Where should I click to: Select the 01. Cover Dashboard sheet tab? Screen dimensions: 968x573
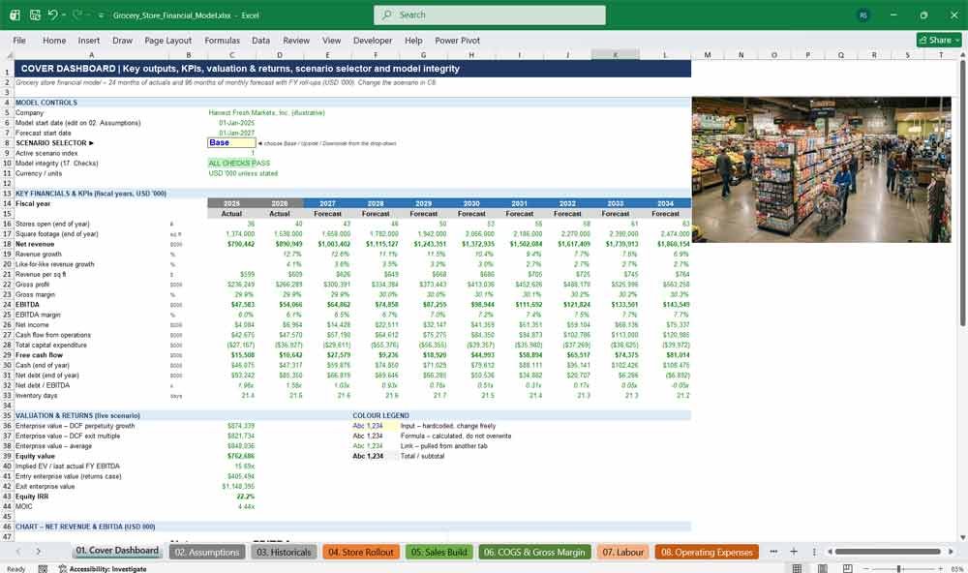(117, 551)
